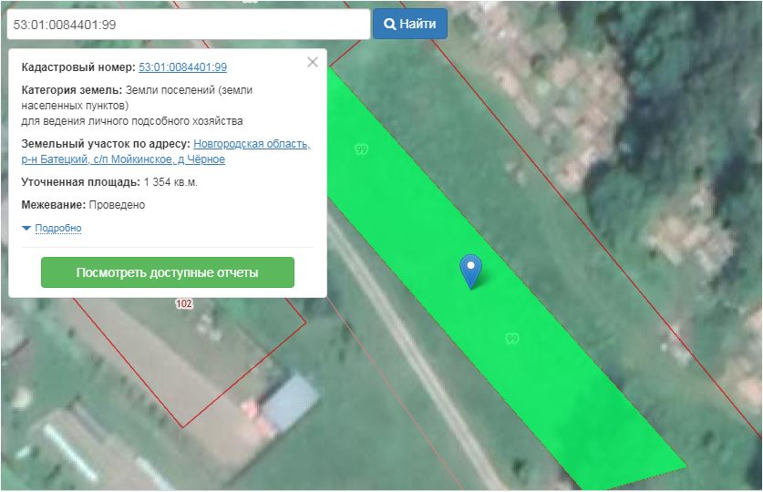This screenshot has width=763, height=492.
Task: Click the lower 99 parcel label
Action: (x=512, y=338)
